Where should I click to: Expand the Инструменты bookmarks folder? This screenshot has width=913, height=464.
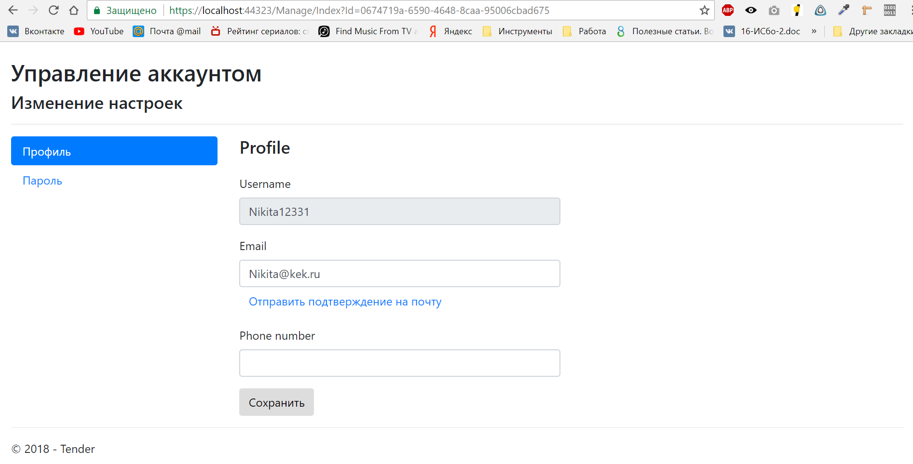pos(518,31)
